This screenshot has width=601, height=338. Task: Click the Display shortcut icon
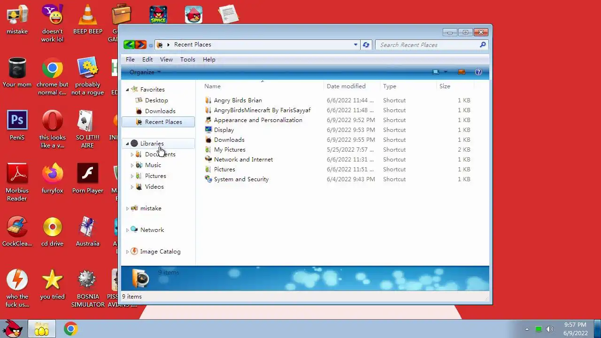coord(208,130)
